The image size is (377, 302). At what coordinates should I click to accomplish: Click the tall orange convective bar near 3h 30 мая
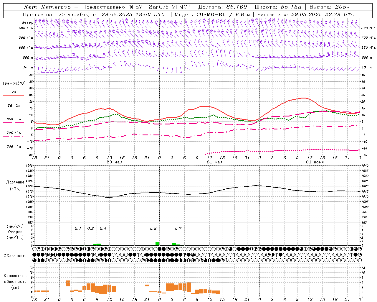pos(68,283)
